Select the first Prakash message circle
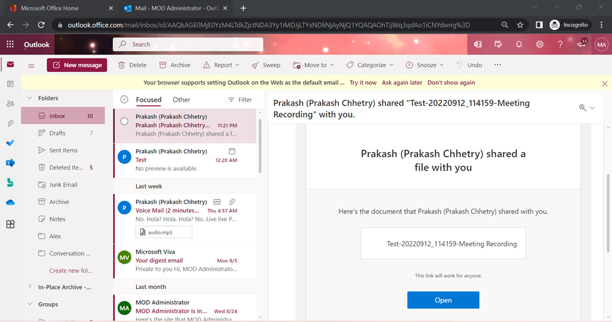The height and width of the screenshot is (322, 612). pyautogui.click(x=124, y=121)
